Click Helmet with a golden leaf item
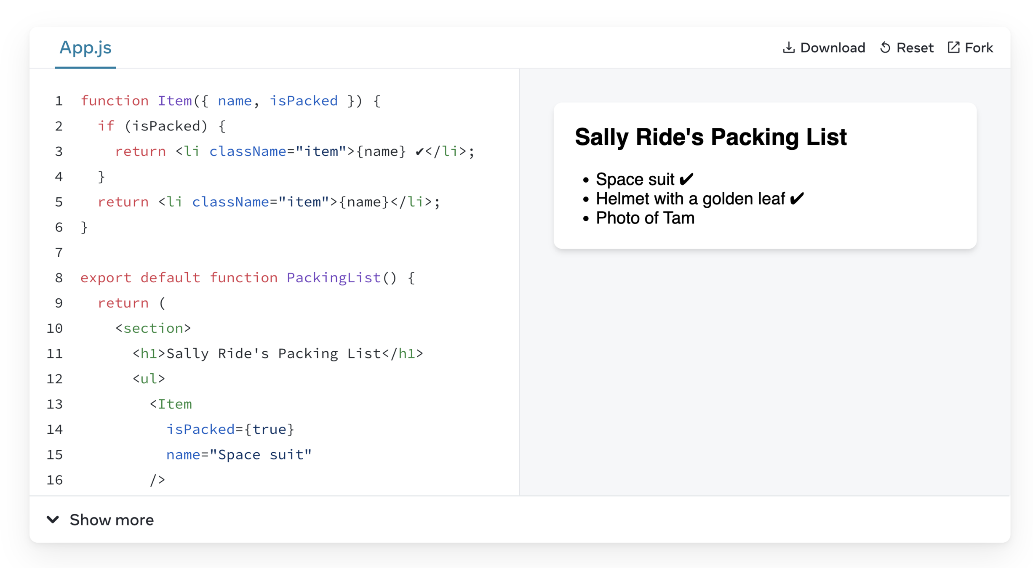 691,199
